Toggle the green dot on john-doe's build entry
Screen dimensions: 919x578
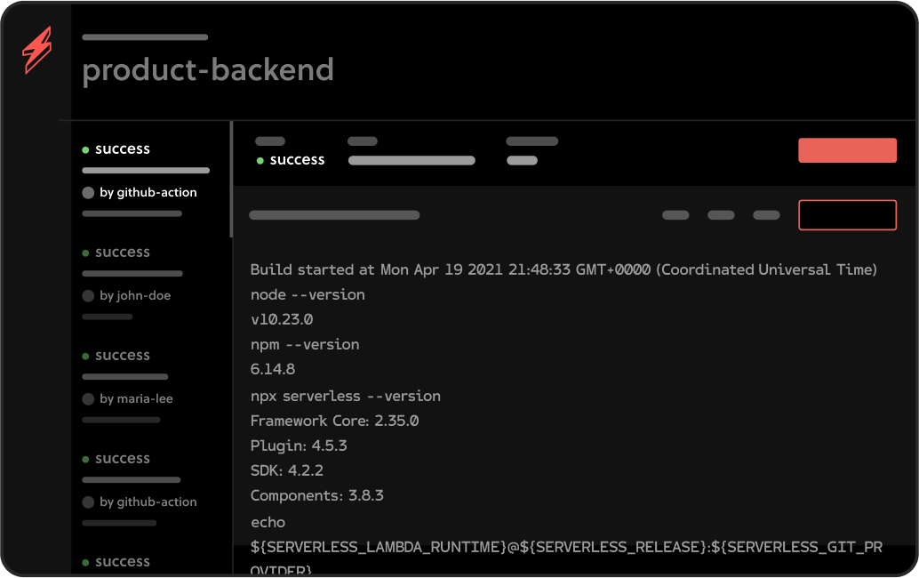pos(84,252)
